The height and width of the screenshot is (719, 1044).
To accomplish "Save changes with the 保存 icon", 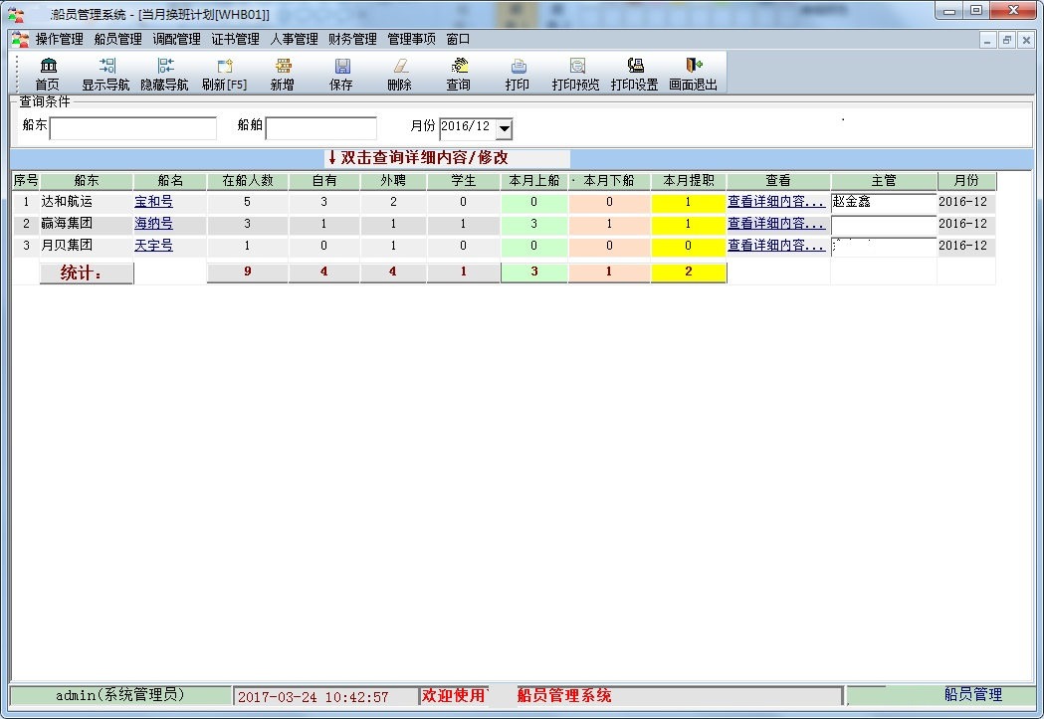I will click(341, 74).
